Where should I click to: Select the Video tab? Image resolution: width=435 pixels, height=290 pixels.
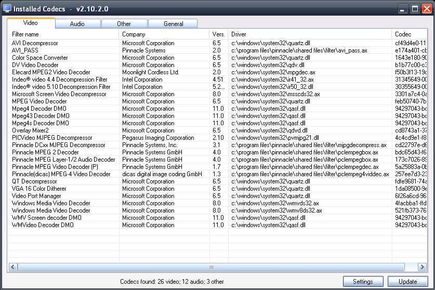point(31,23)
